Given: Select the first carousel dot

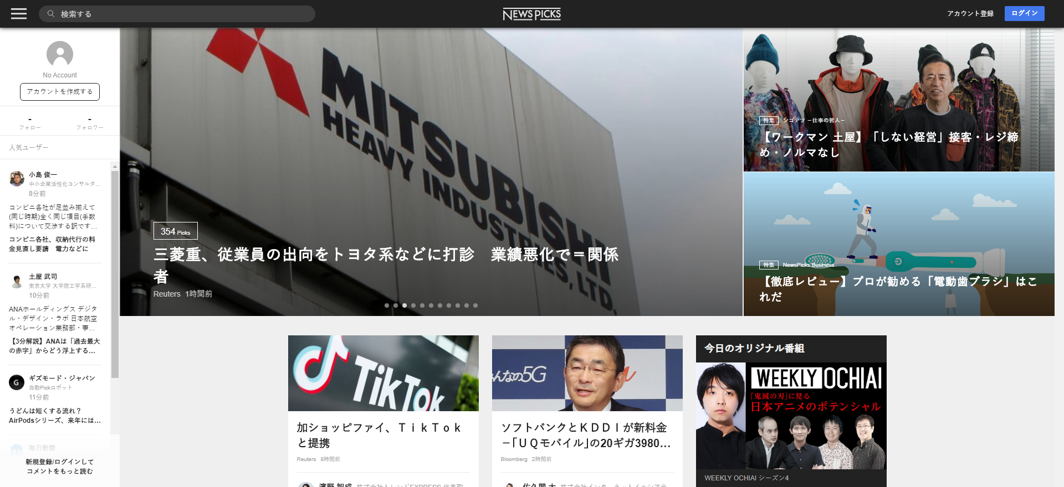Looking at the screenshot, I should pyautogui.click(x=387, y=305).
